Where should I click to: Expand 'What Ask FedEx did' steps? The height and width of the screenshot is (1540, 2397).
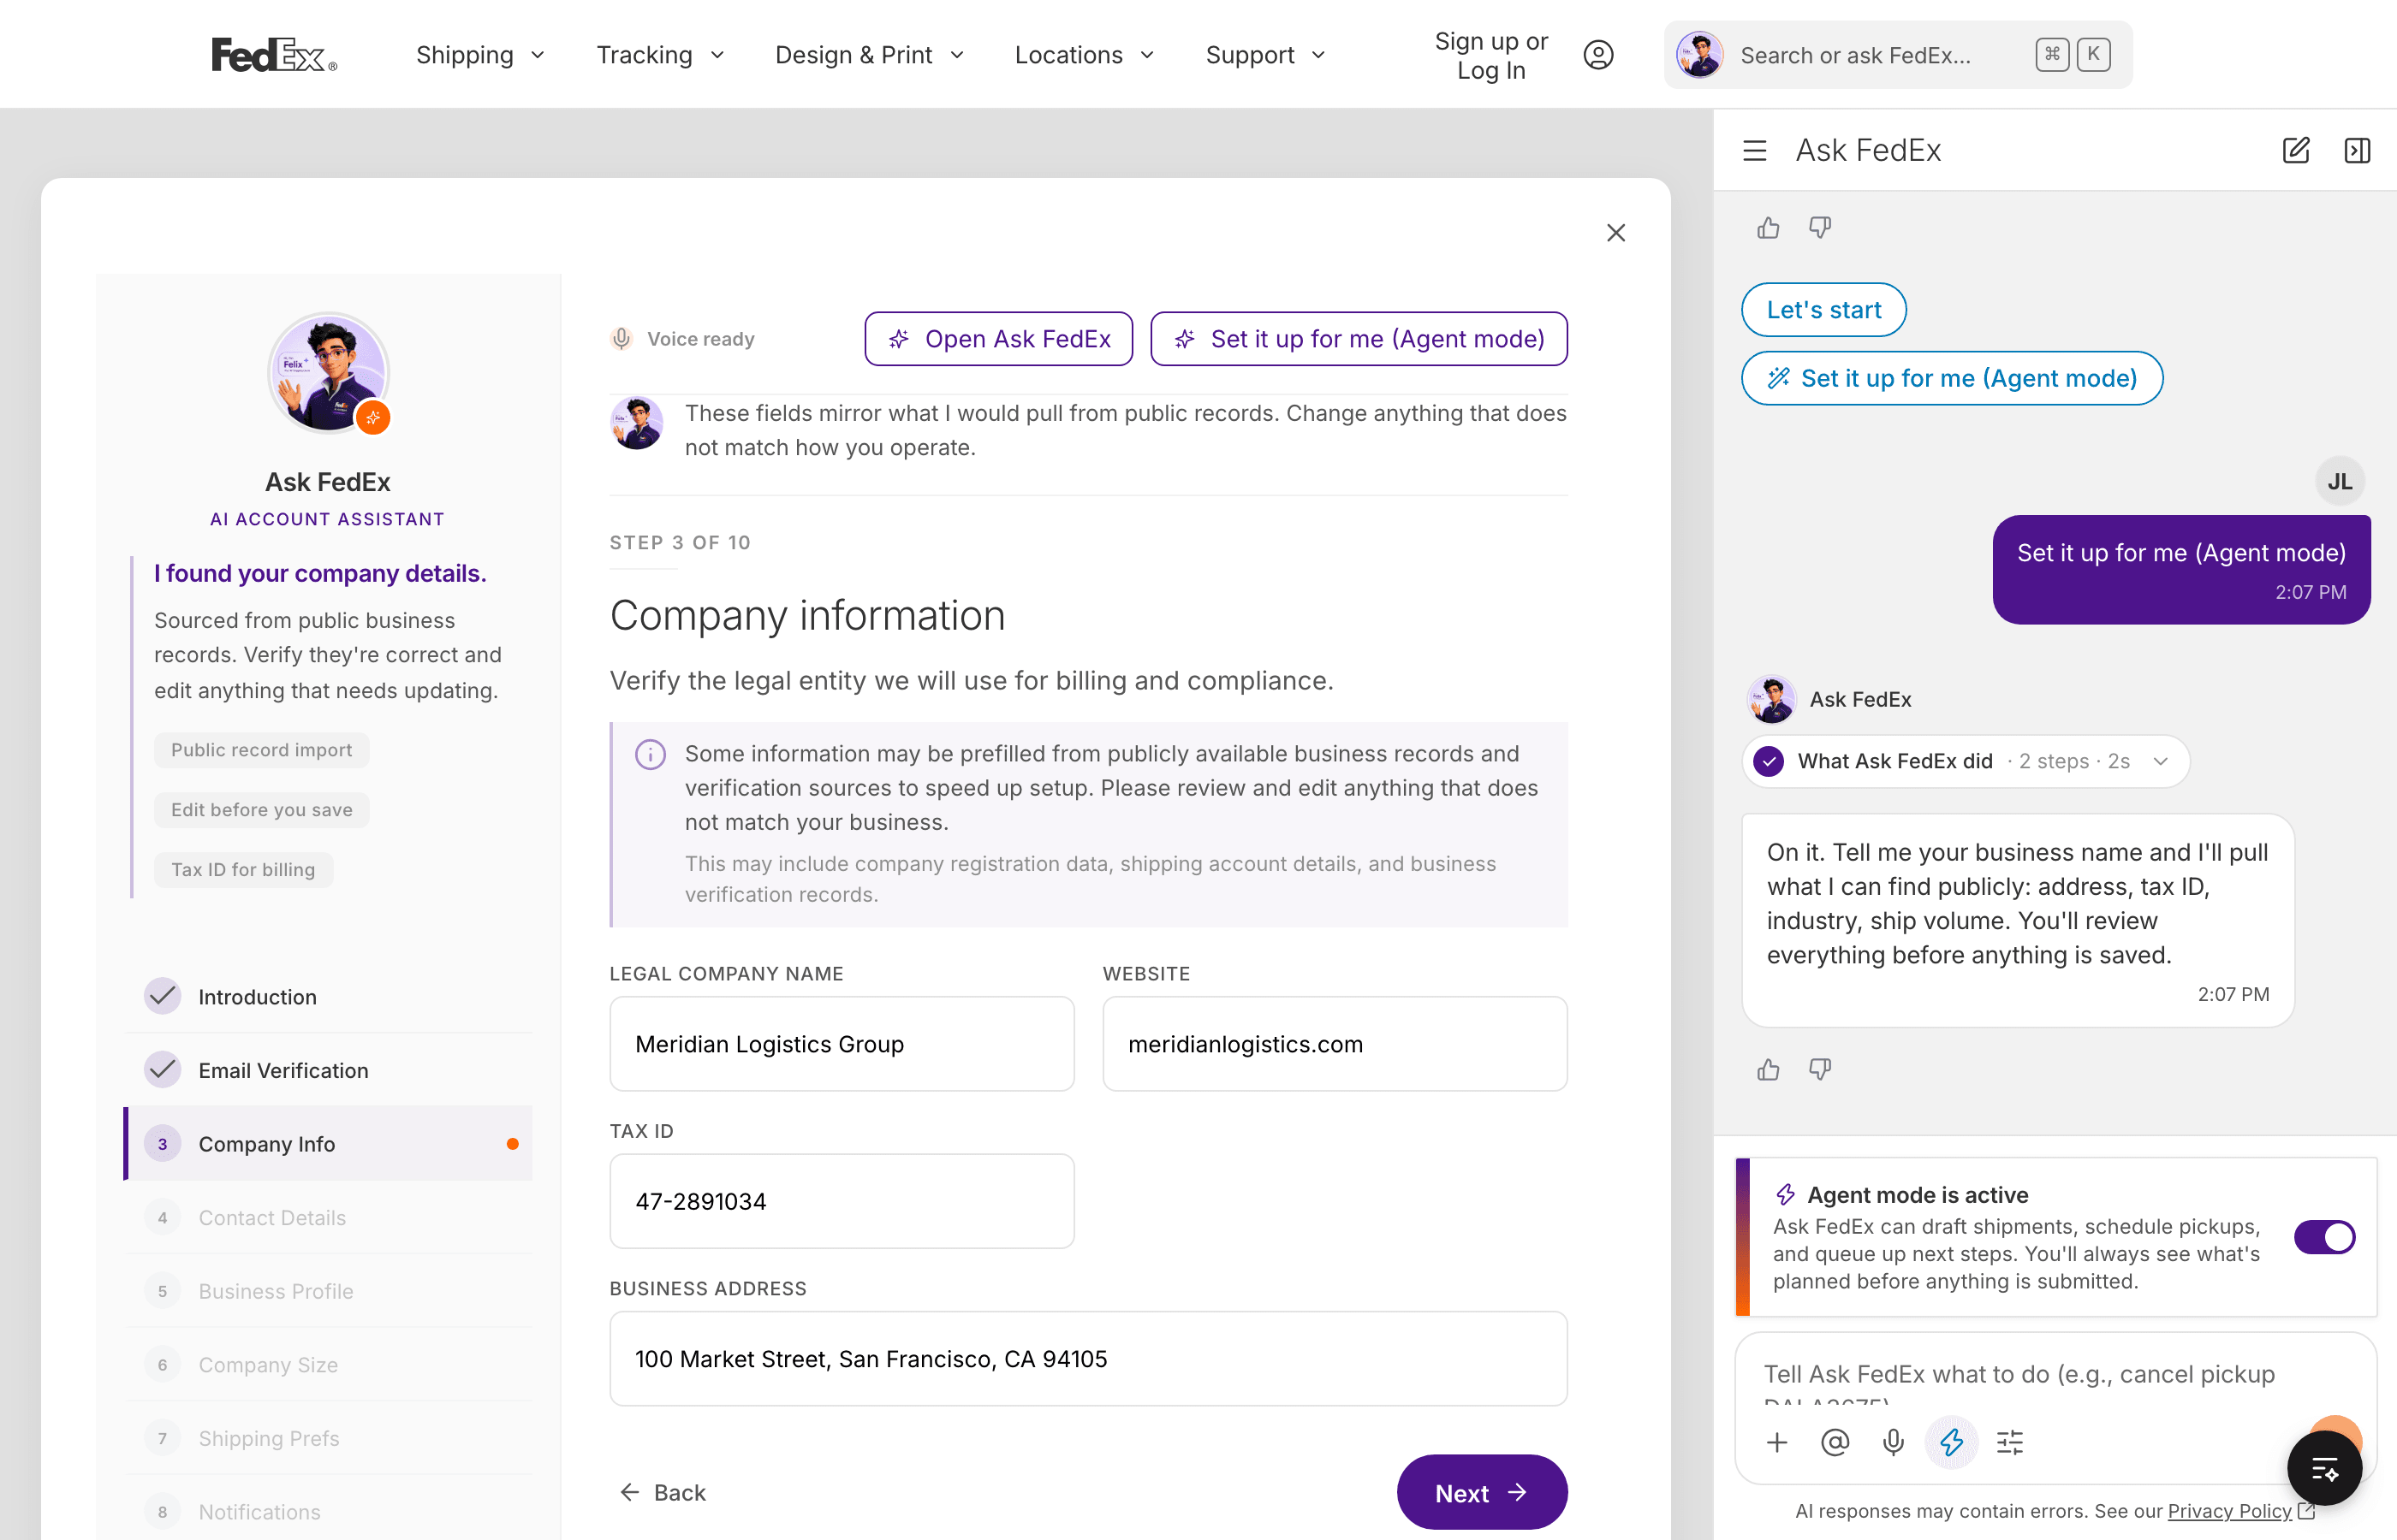click(1965, 762)
